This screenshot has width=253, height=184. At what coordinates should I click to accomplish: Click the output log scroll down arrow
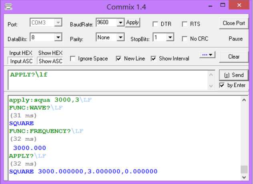coord(244,177)
